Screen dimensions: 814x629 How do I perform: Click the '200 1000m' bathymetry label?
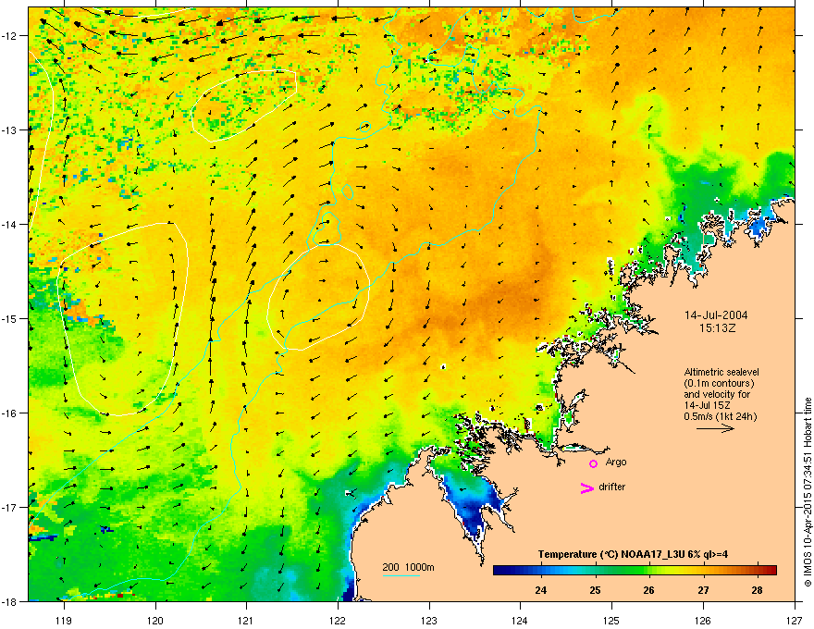pos(408,567)
